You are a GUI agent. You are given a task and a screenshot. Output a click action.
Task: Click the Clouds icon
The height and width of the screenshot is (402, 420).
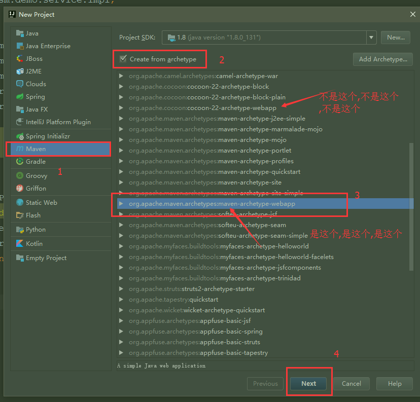pos(20,84)
